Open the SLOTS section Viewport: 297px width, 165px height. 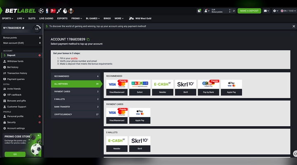32,19
